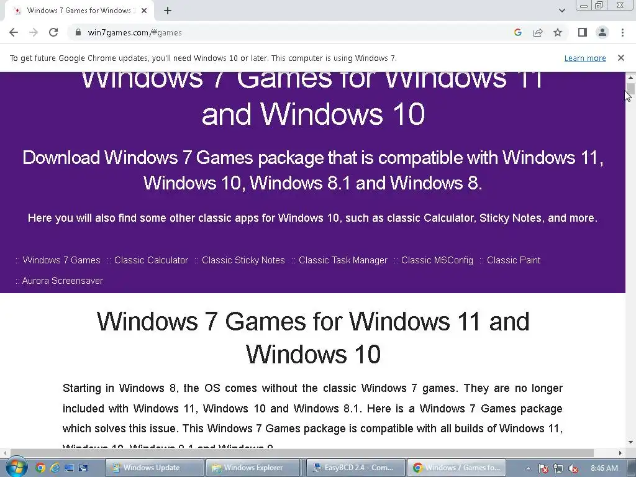Image resolution: width=636 pixels, height=477 pixels.
Task: Open Chrome's three-dot menu
Action: [622, 32]
